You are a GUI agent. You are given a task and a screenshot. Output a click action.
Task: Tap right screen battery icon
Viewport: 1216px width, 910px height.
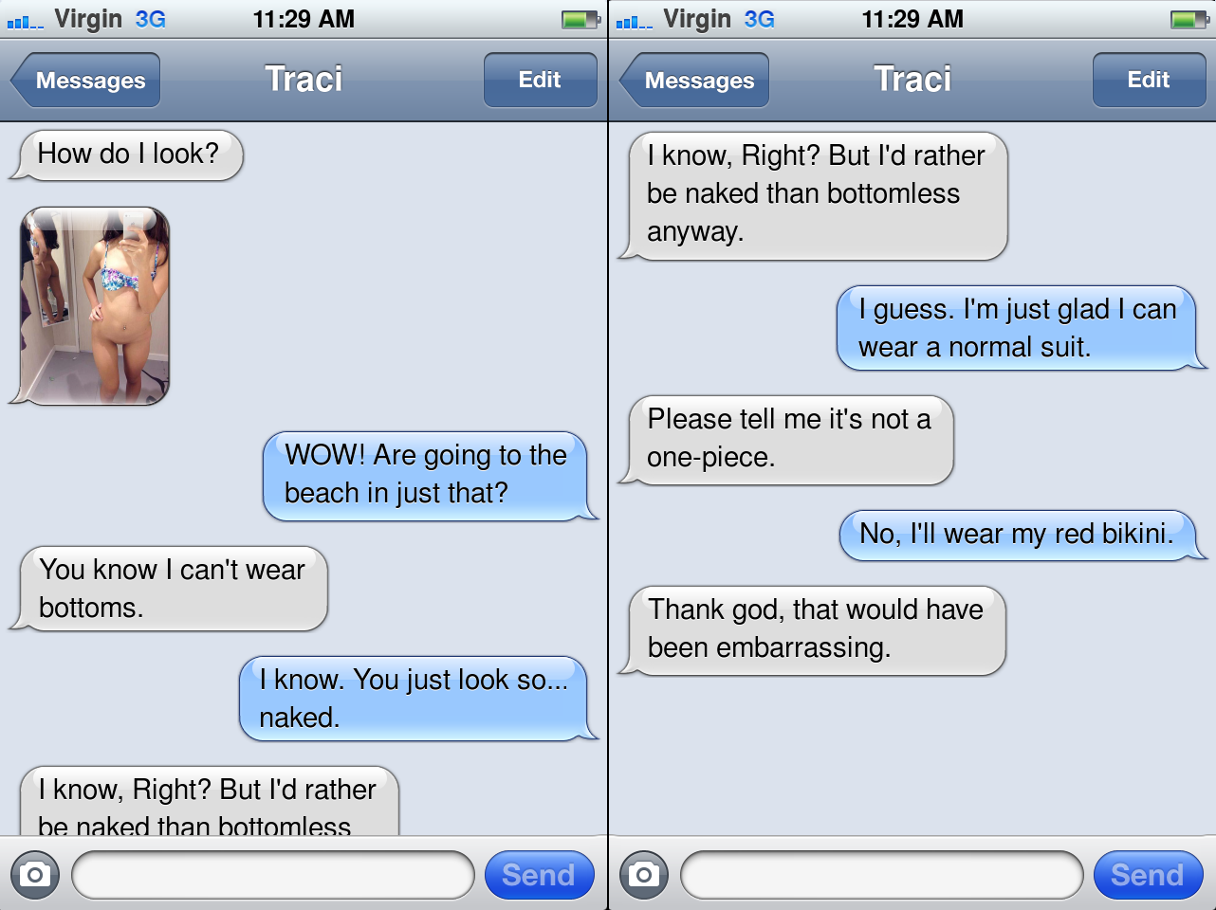click(1189, 19)
